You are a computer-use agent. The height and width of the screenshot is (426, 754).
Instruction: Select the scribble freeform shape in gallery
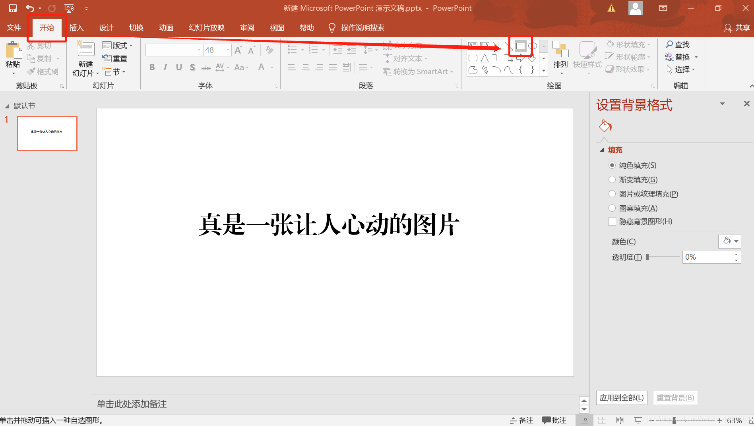(485, 70)
